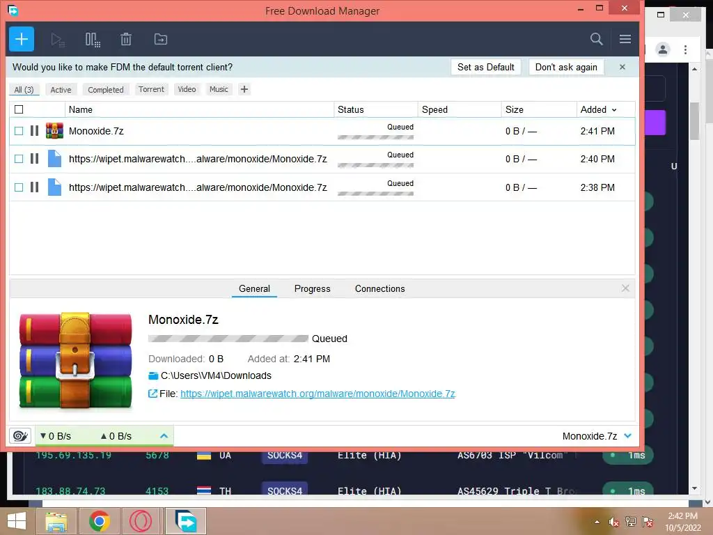
Task: Open File Explorer from the taskbar
Action: [56, 521]
